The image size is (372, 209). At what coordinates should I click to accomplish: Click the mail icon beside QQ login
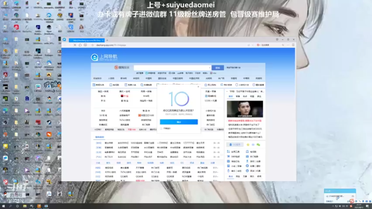(x=253, y=144)
